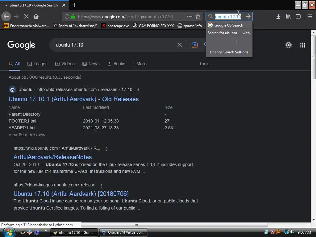Switch to the Books tab
This screenshot has width=316, height=237.
coord(116,64)
